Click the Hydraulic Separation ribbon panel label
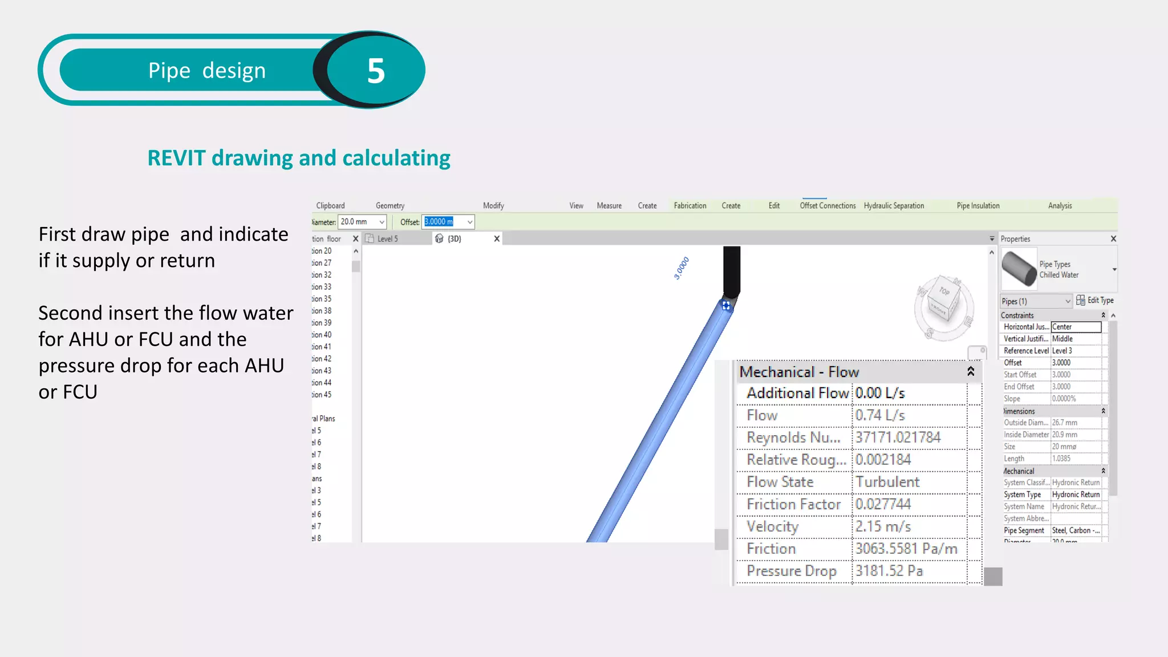 click(x=894, y=206)
